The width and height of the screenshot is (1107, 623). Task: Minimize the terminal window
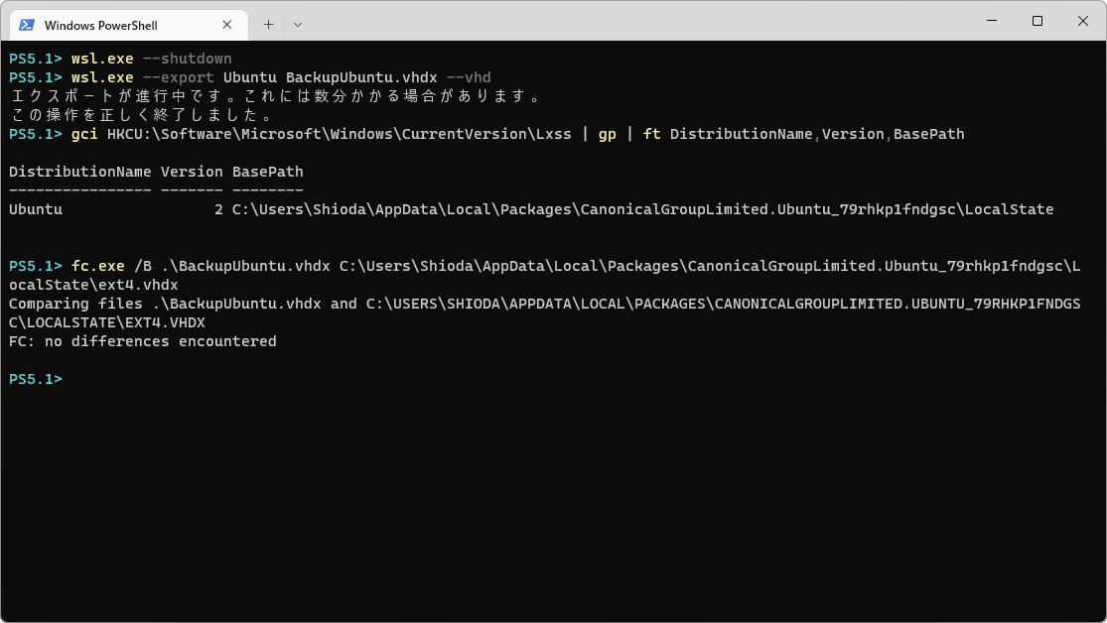(992, 21)
